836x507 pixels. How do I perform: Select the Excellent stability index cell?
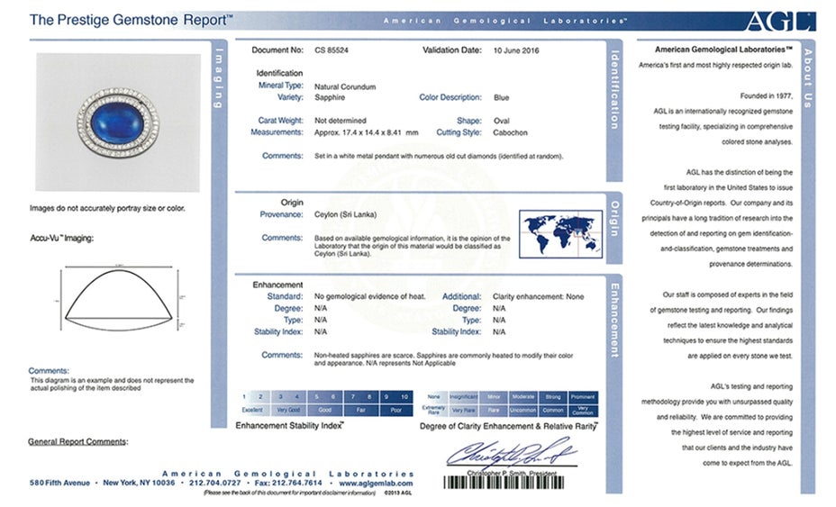(x=251, y=409)
